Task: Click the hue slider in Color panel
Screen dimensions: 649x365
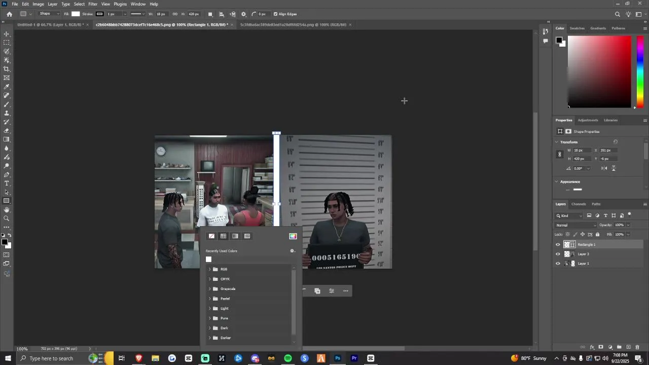Action: [640, 71]
